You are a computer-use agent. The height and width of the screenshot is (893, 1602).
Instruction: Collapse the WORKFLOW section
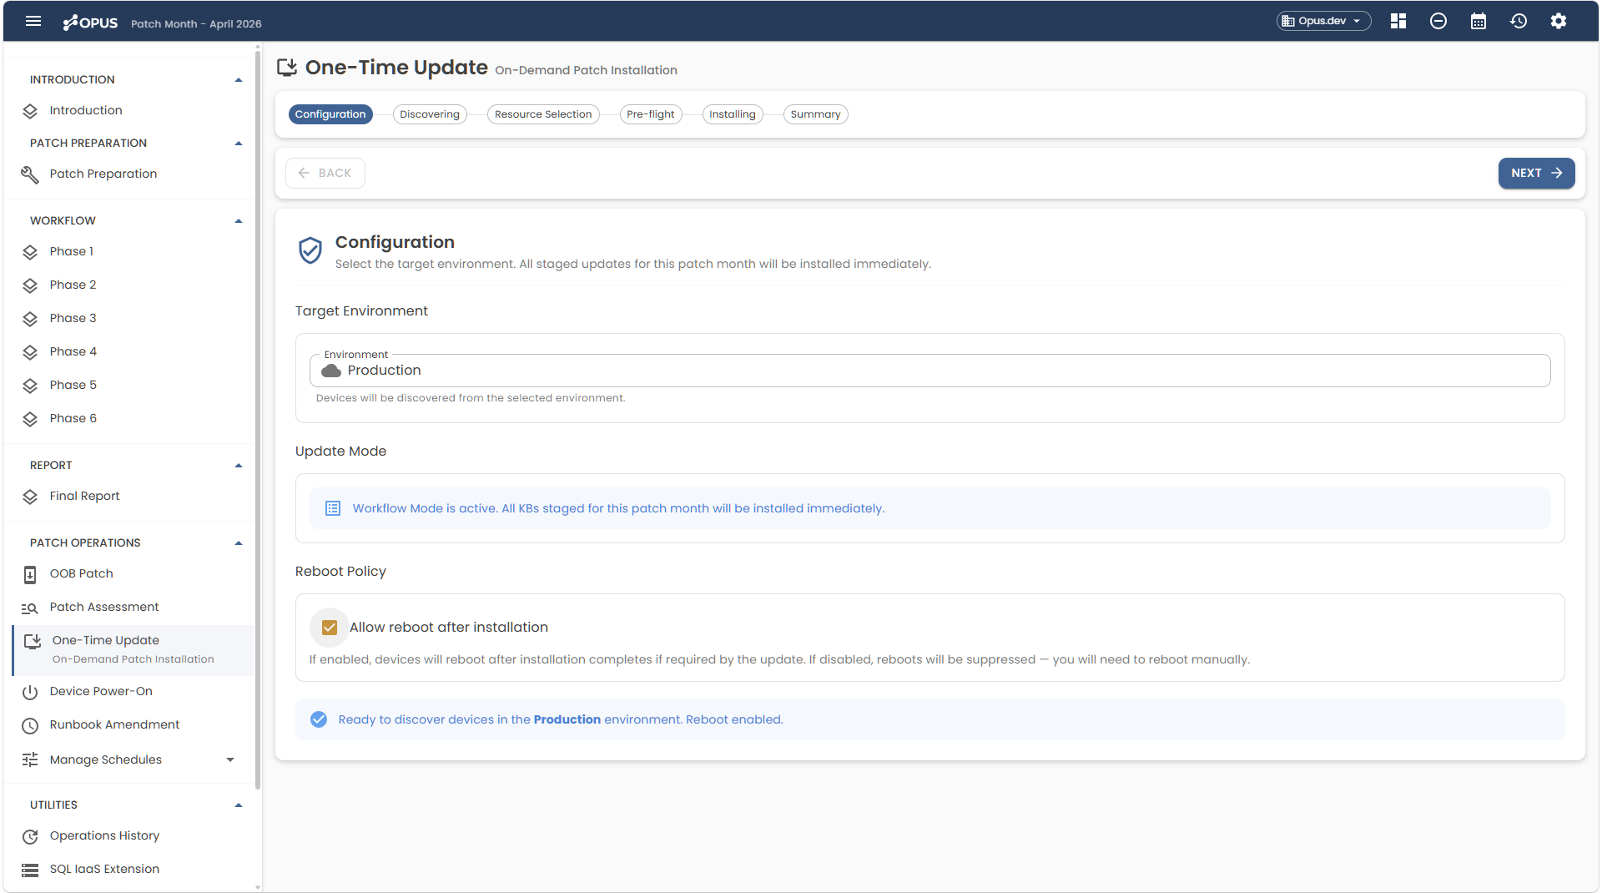point(239,221)
